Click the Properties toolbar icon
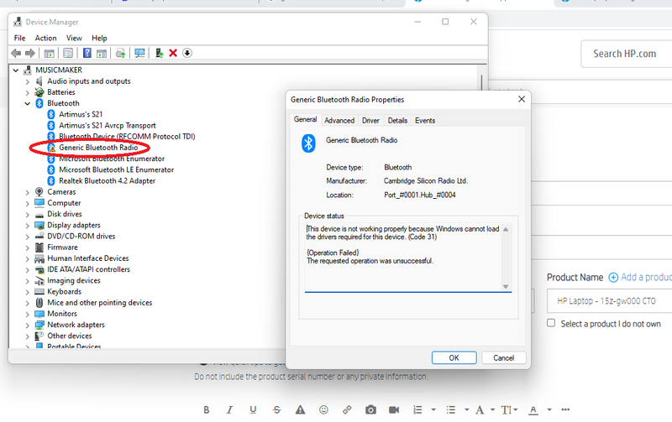Screen dimensions: 672x422 [x=68, y=53]
